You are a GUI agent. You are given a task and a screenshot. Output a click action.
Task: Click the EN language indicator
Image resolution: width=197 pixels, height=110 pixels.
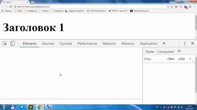click(x=157, y=107)
